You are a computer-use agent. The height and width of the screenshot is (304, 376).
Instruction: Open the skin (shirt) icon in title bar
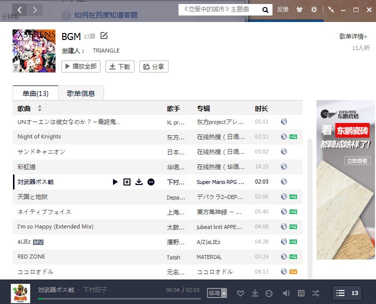[x=299, y=9]
